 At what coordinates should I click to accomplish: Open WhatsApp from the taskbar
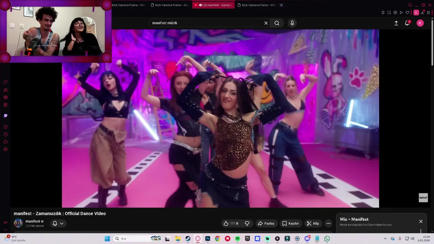coord(327,239)
